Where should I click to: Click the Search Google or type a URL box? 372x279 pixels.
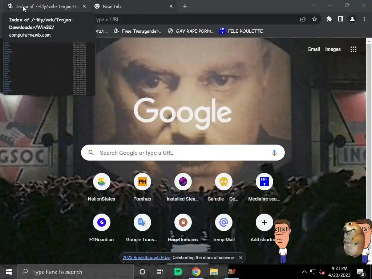click(x=183, y=153)
